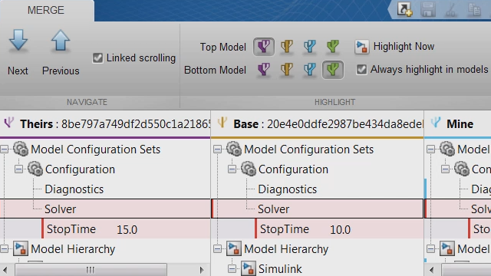Screen dimensions: 491x276
Task: Select Model Hierarchy icon in Mine pane
Action: [447, 248]
